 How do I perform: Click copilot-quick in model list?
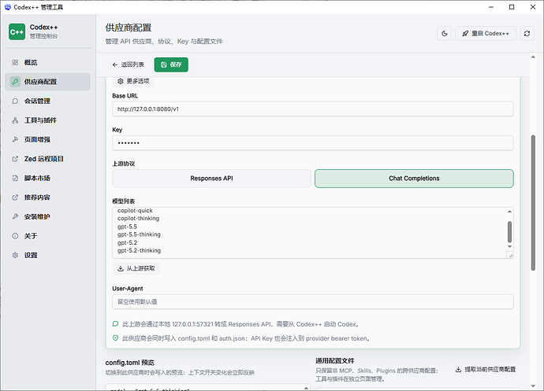point(135,211)
